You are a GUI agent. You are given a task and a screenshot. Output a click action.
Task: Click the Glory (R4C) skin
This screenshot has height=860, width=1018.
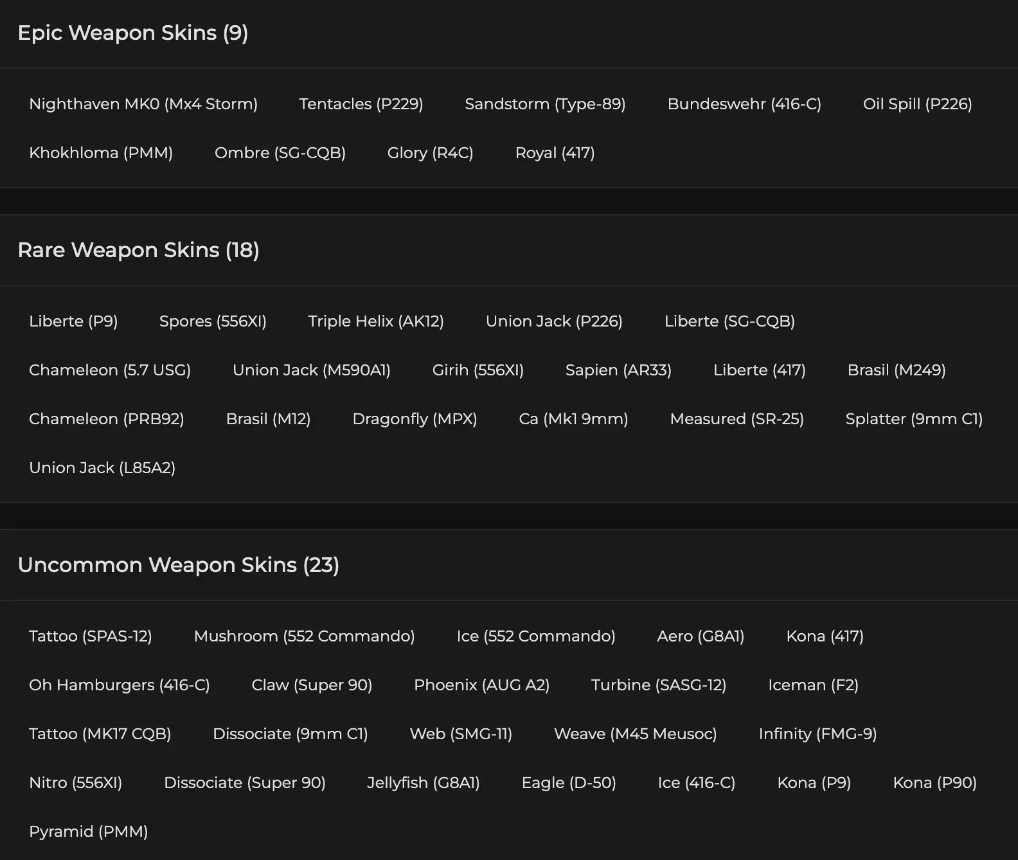430,153
